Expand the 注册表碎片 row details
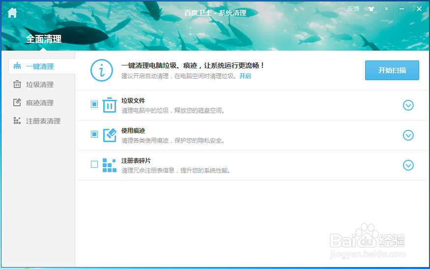The image size is (430, 269). pyautogui.click(x=408, y=165)
